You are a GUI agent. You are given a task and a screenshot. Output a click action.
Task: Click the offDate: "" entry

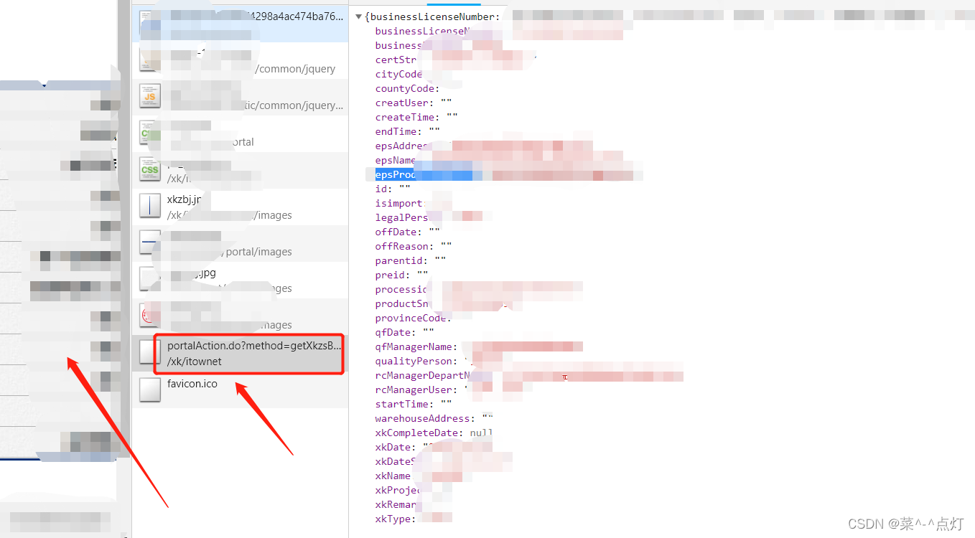click(408, 232)
